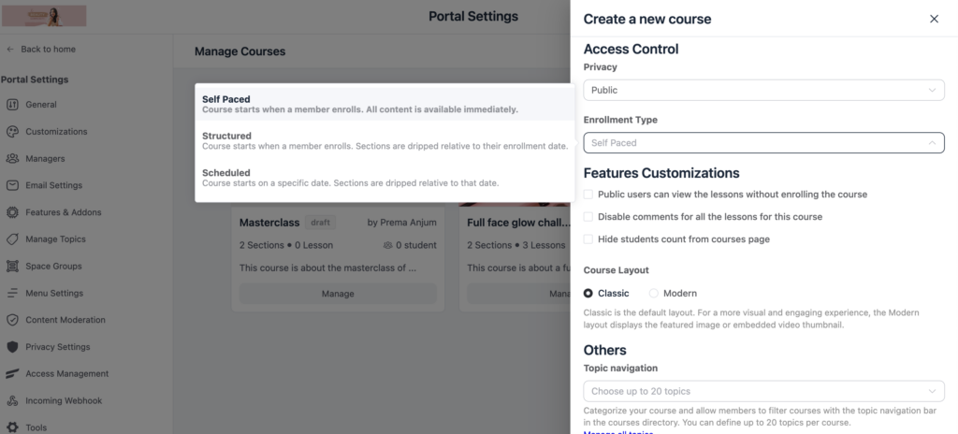Open the Privacy dropdown set to Public

(x=763, y=90)
